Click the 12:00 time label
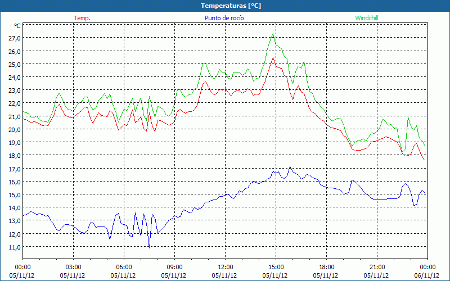 click(x=226, y=268)
